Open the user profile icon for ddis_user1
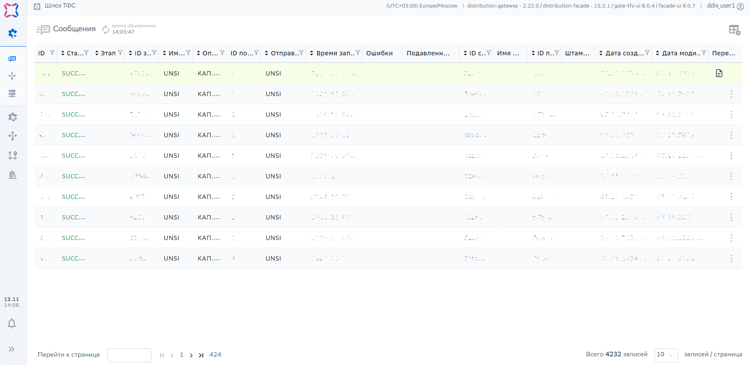This screenshot has height=365, width=750. coord(741,6)
